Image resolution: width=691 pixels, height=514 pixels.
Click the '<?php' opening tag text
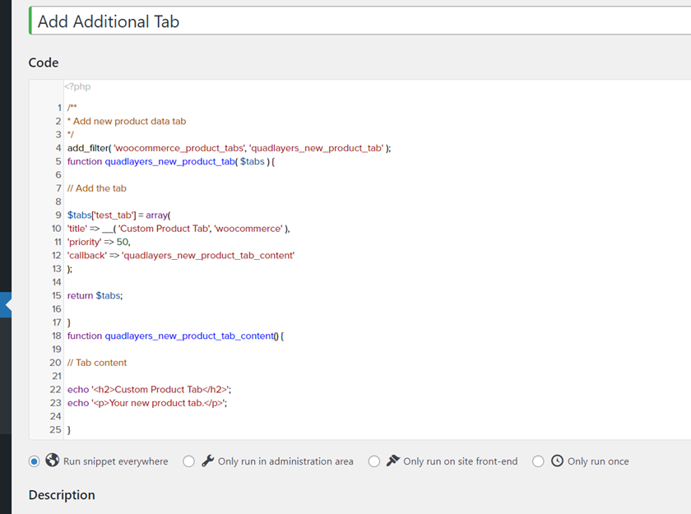coord(77,86)
